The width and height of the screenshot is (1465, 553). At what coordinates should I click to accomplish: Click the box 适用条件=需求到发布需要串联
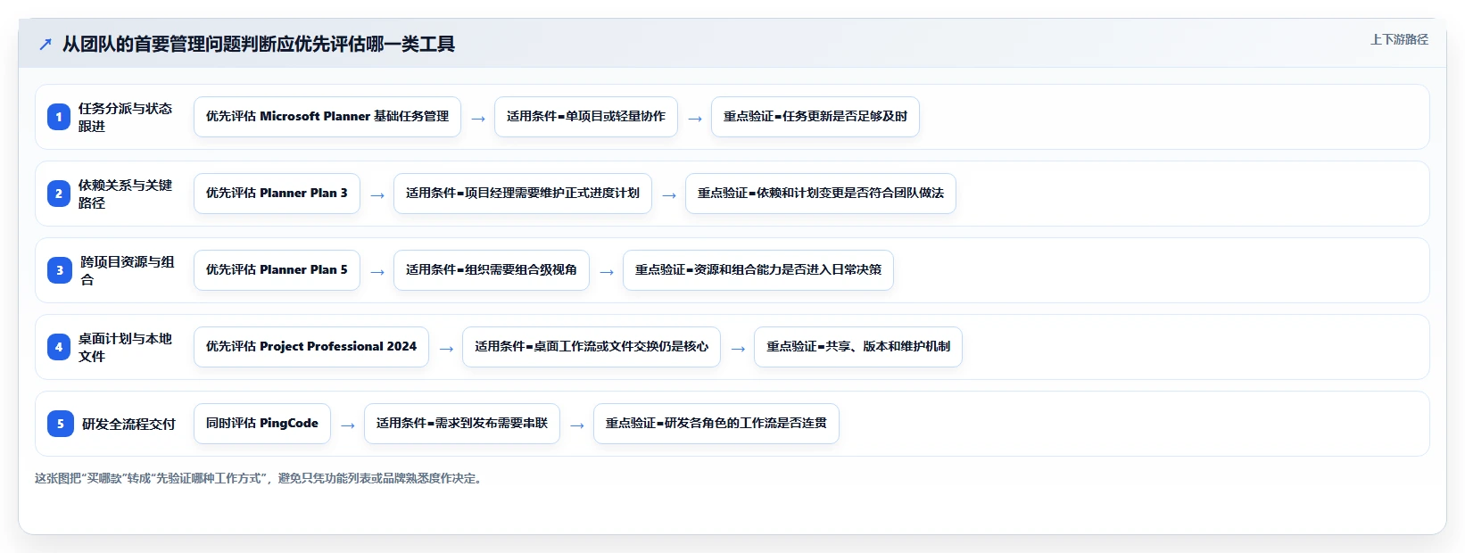(x=462, y=424)
